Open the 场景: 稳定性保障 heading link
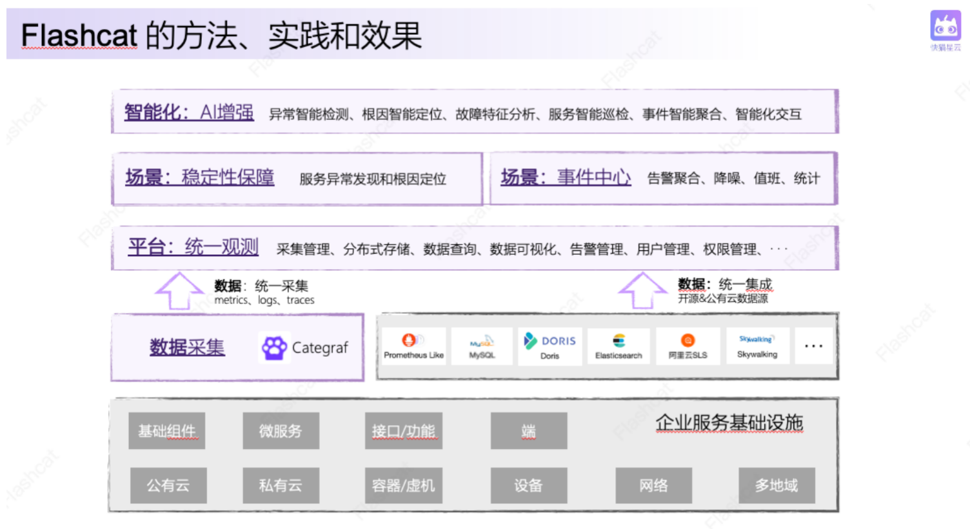 [200, 177]
